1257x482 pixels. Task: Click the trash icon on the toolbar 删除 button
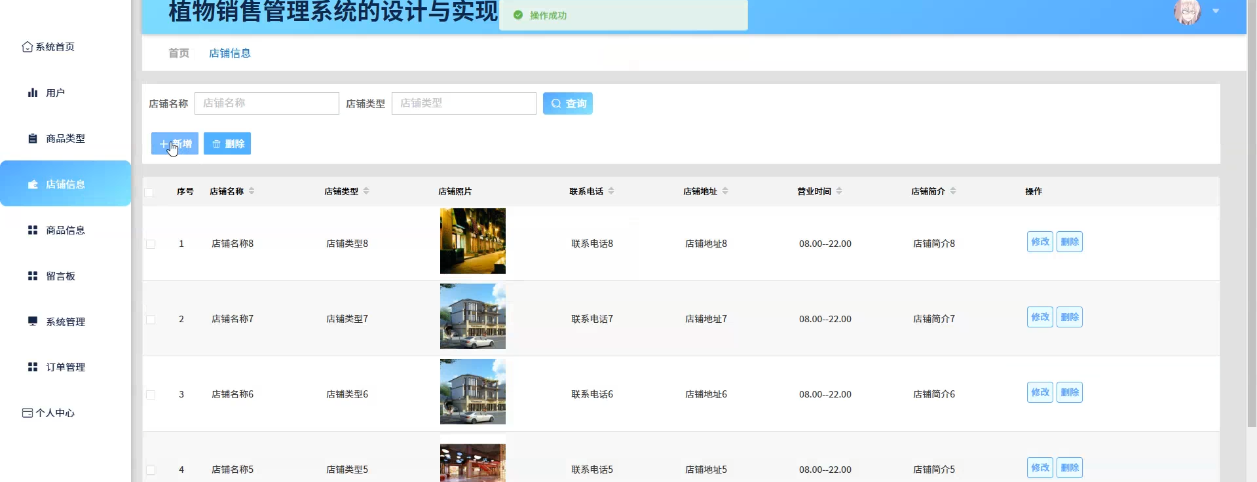(216, 143)
